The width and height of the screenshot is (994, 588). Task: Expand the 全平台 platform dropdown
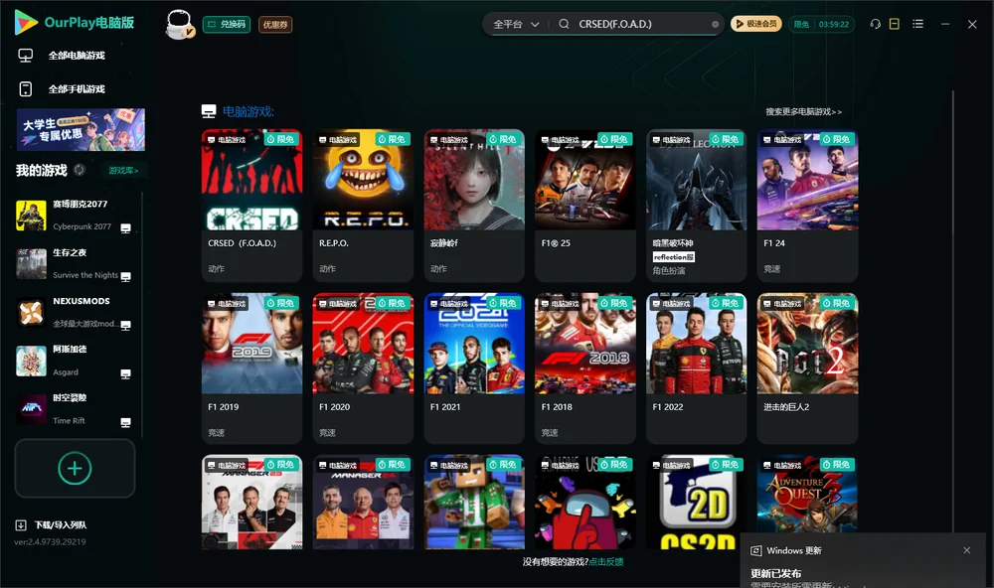(516, 24)
